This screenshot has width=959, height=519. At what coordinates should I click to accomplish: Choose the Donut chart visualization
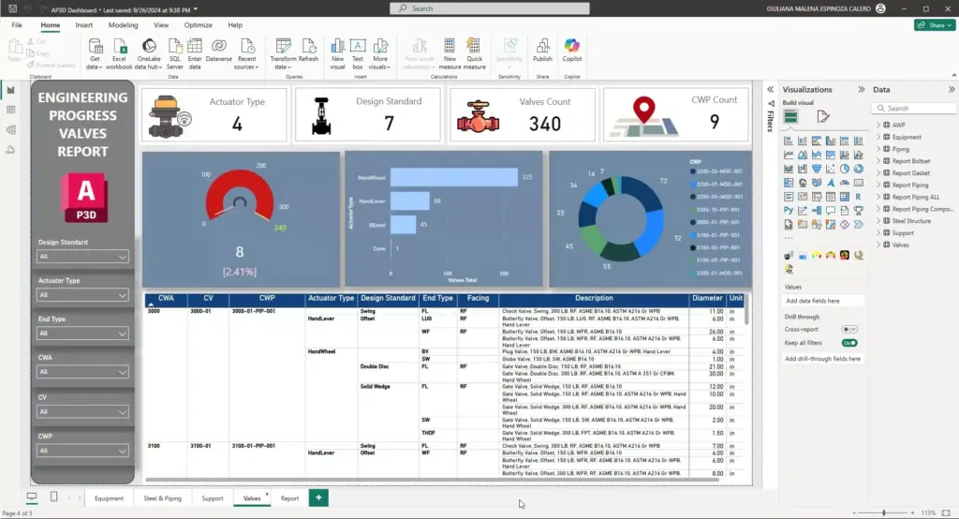pyautogui.click(x=859, y=169)
